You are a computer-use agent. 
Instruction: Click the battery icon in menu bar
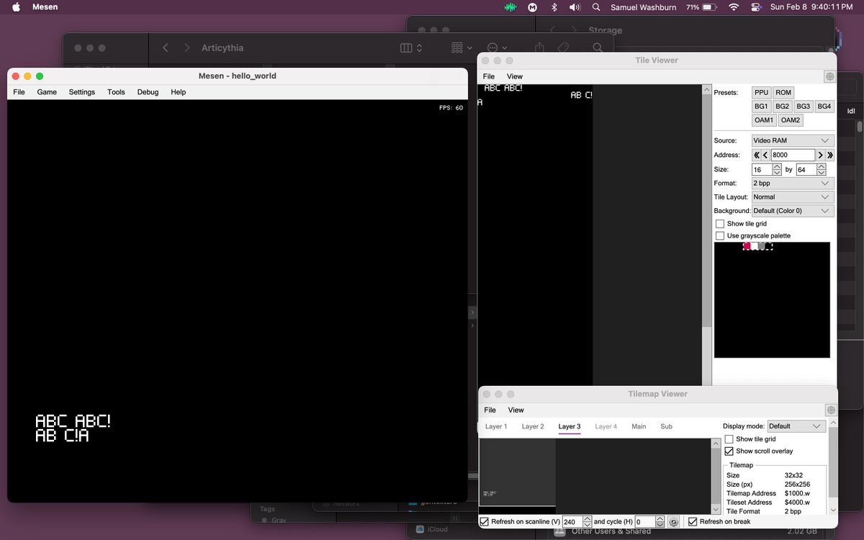point(709,7)
